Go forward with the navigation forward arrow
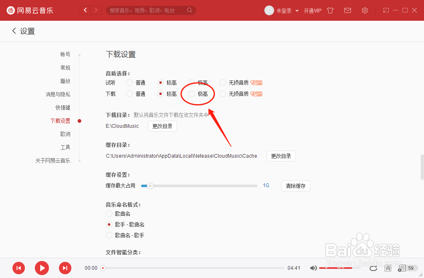The width and height of the screenshot is (424, 278). coord(96,10)
